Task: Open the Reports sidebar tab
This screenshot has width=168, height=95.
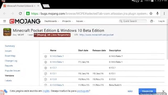Action: point(9,66)
